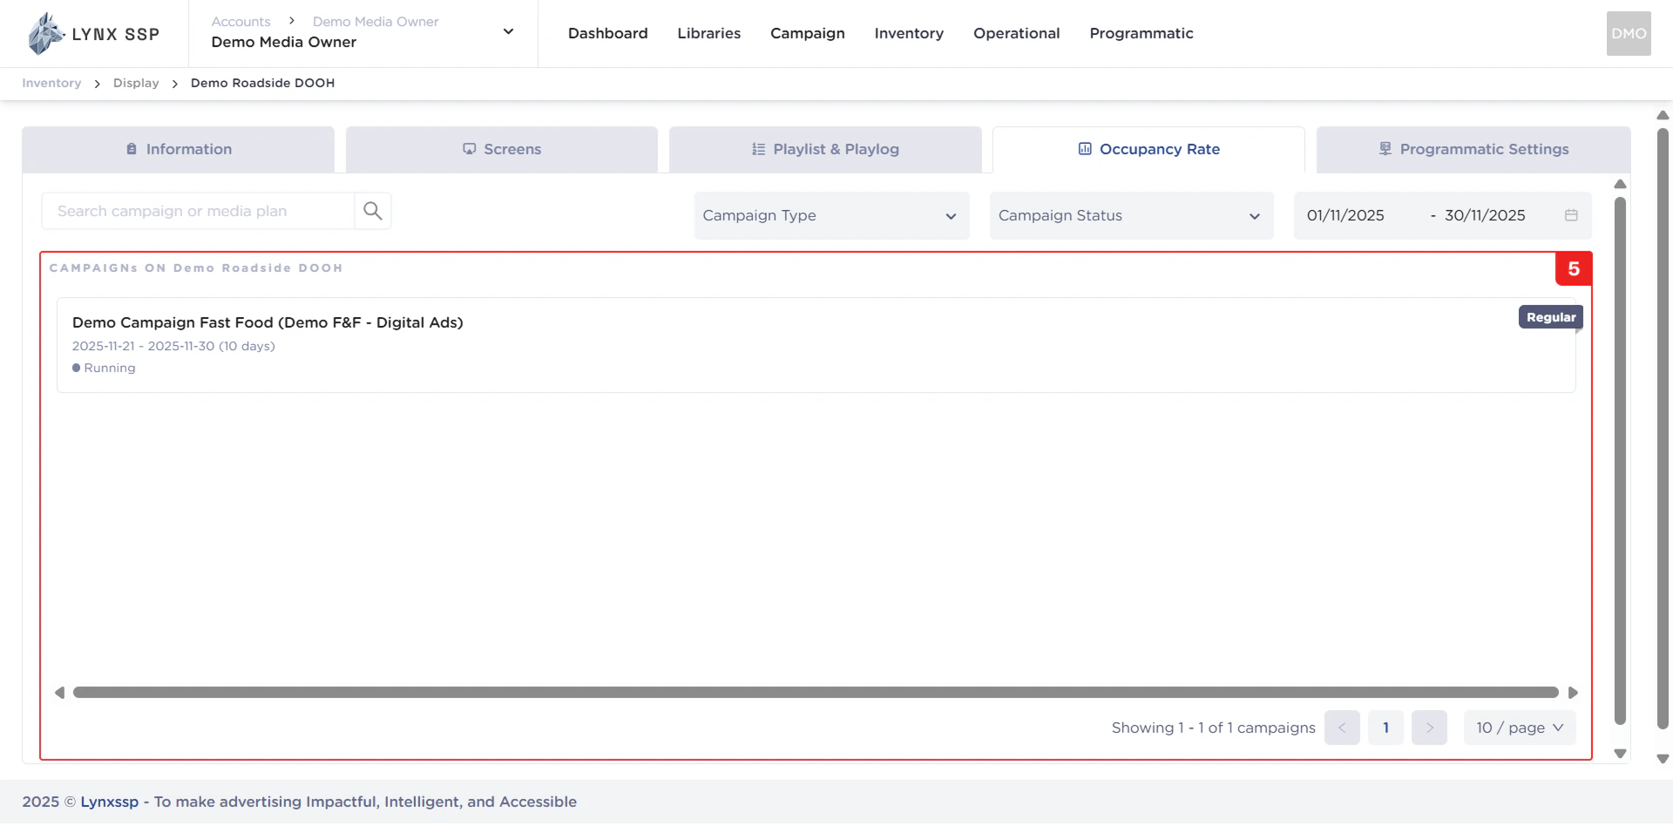This screenshot has height=826, width=1673.
Task: Click the Display breadcrumb link
Action: tap(136, 83)
